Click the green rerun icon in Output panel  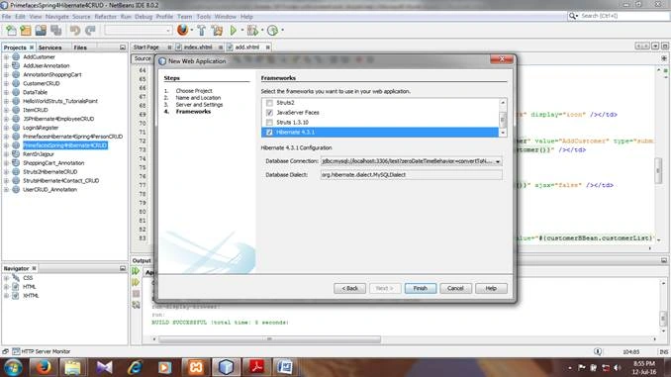136,271
